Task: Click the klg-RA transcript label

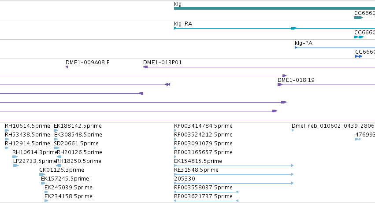Action: point(183,24)
